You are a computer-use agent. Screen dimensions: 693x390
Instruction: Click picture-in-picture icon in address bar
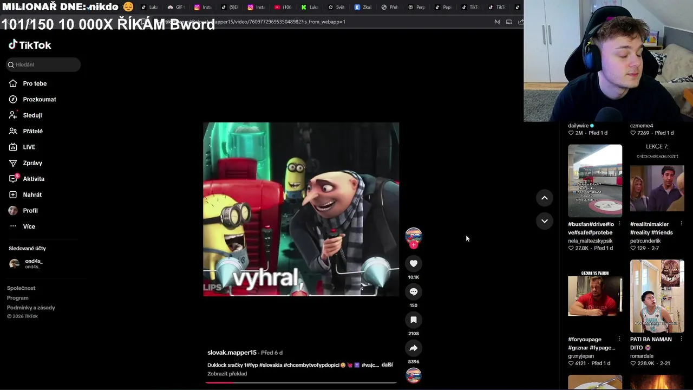pyautogui.click(x=509, y=22)
